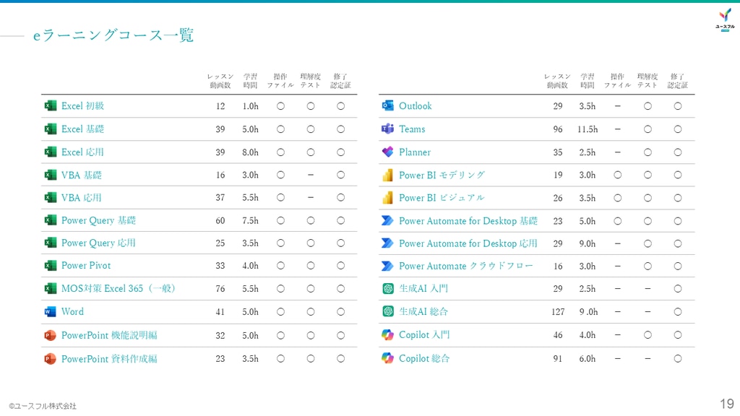This screenshot has width=740, height=416.
Task: Click the Copilot icon beside Copilot 総合
Action: [387, 358]
